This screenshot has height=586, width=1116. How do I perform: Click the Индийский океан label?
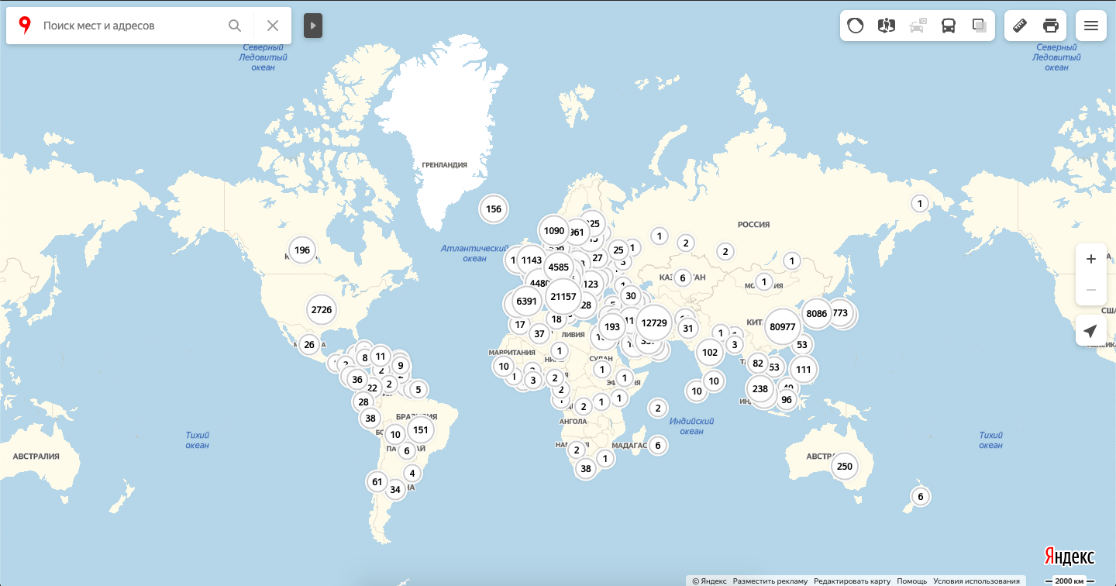(691, 426)
